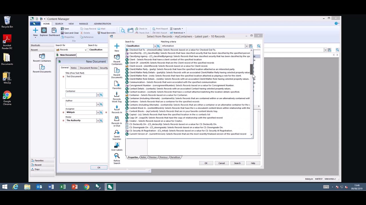Click the Print Report command
Viewport: 366px width, 205px height.
(160, 29)
